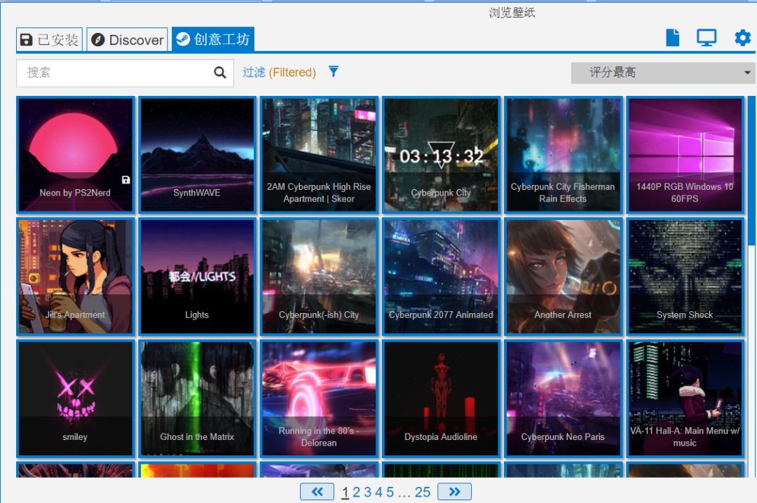Click the Steam icon on the workshop tab

pyautogui.click(x=184, y=40)
